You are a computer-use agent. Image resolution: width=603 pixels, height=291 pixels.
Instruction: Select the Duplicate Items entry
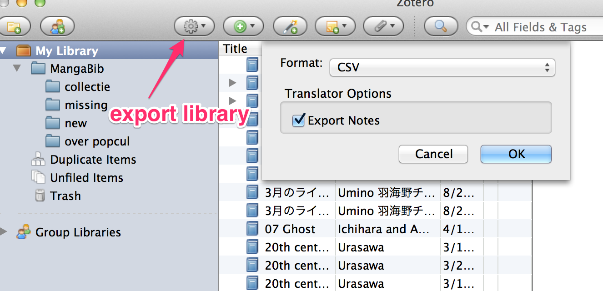[x=93, y=160]
